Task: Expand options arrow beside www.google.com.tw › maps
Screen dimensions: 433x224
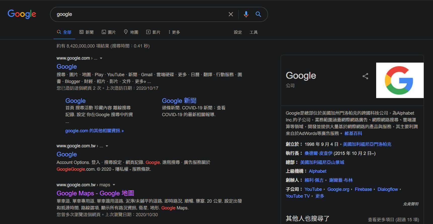Action: tap(114, 185)
